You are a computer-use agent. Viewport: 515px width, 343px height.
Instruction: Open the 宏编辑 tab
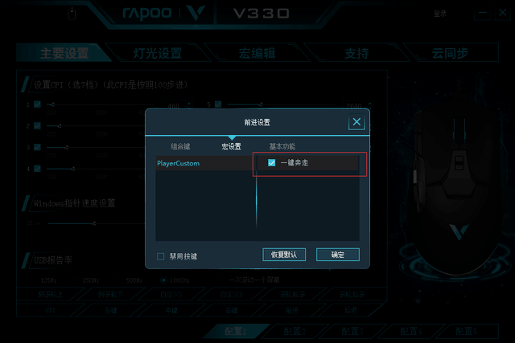pos(257,53)
